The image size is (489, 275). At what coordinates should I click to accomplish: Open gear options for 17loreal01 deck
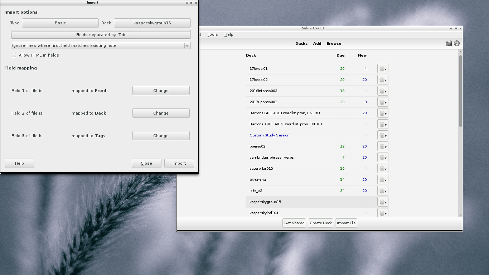[383, 69]
